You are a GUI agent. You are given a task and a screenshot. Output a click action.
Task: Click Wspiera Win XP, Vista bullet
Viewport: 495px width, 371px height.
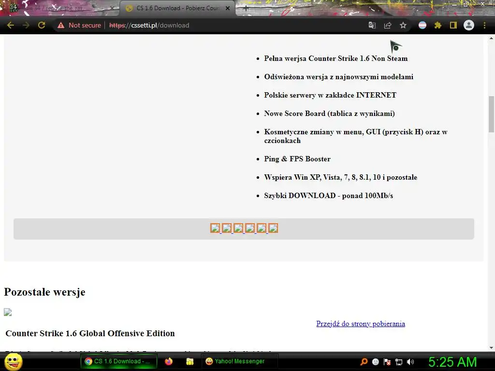[x=341, y=177]
